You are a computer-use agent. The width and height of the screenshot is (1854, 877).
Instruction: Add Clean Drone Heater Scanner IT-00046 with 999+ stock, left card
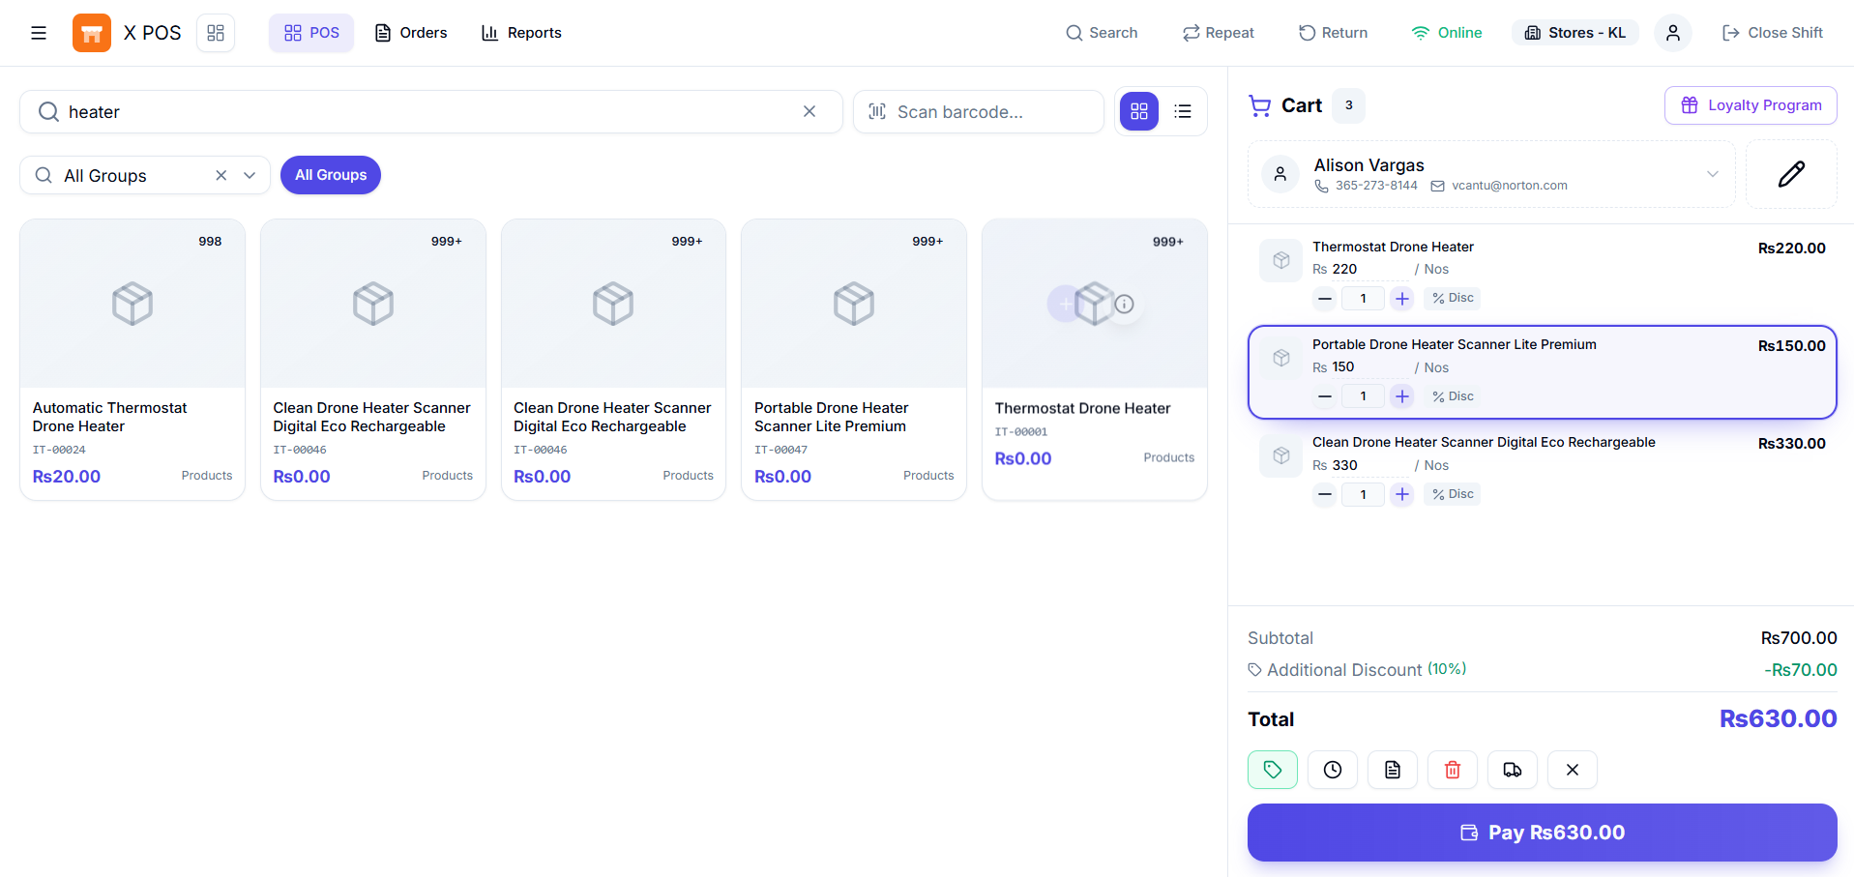373,360
